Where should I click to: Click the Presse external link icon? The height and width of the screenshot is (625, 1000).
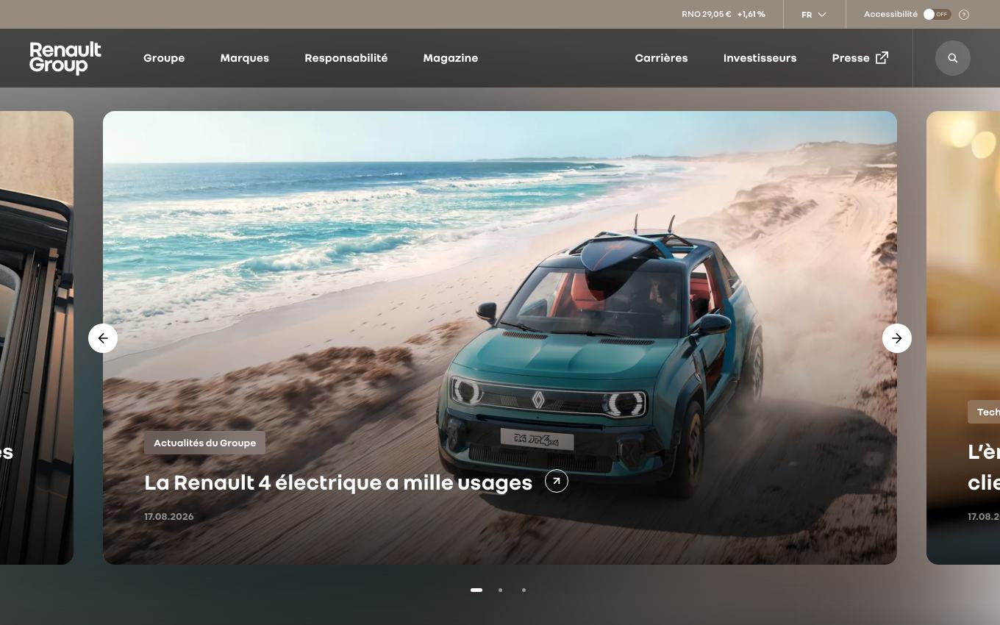point(882,57)
